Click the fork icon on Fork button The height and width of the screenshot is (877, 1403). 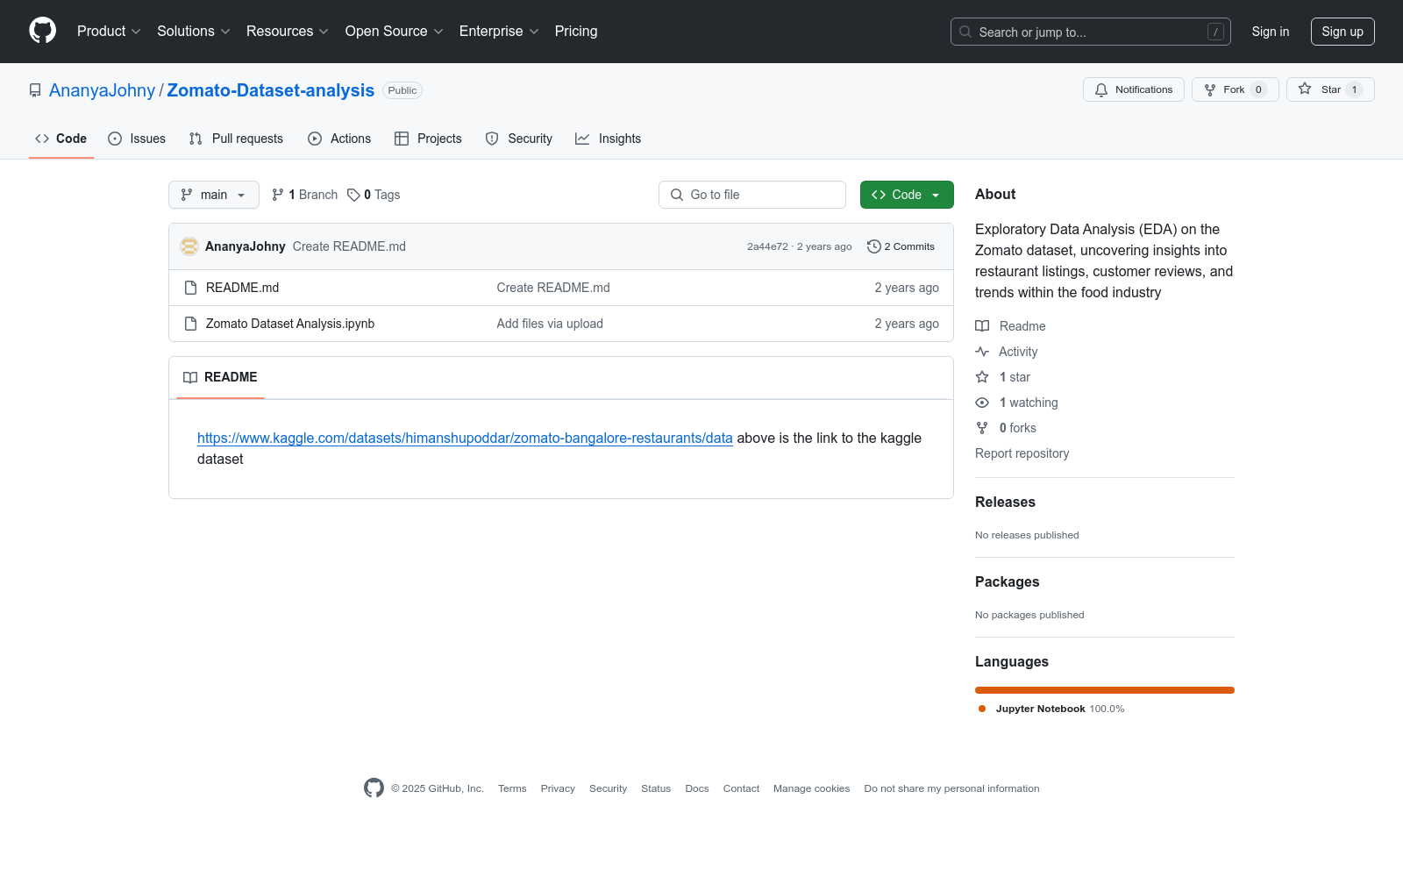tap(1210, 89)
